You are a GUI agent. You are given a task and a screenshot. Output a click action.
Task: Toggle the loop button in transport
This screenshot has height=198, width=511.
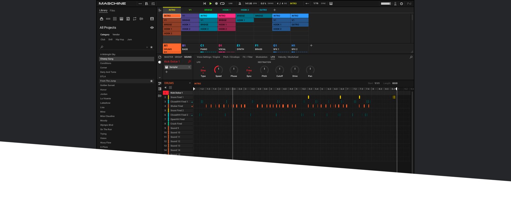222,4
